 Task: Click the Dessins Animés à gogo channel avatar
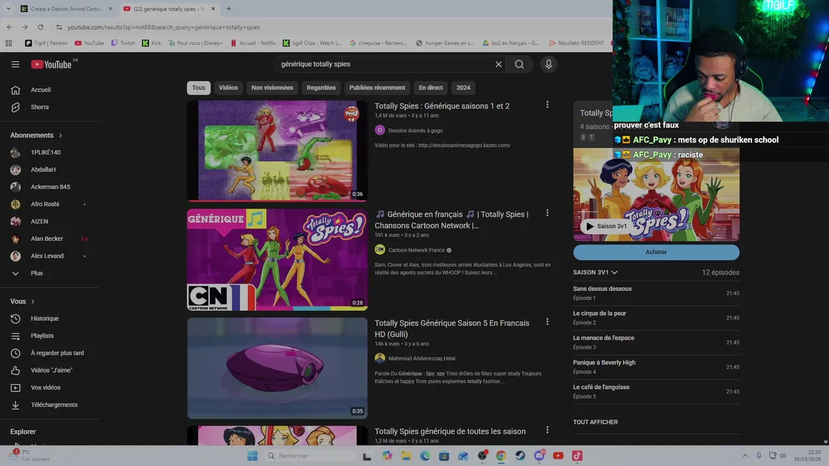point(380,130)
